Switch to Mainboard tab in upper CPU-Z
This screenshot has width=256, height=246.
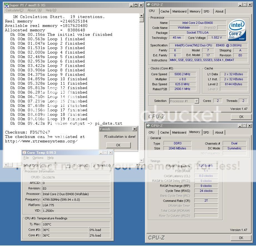coord(179,11)
